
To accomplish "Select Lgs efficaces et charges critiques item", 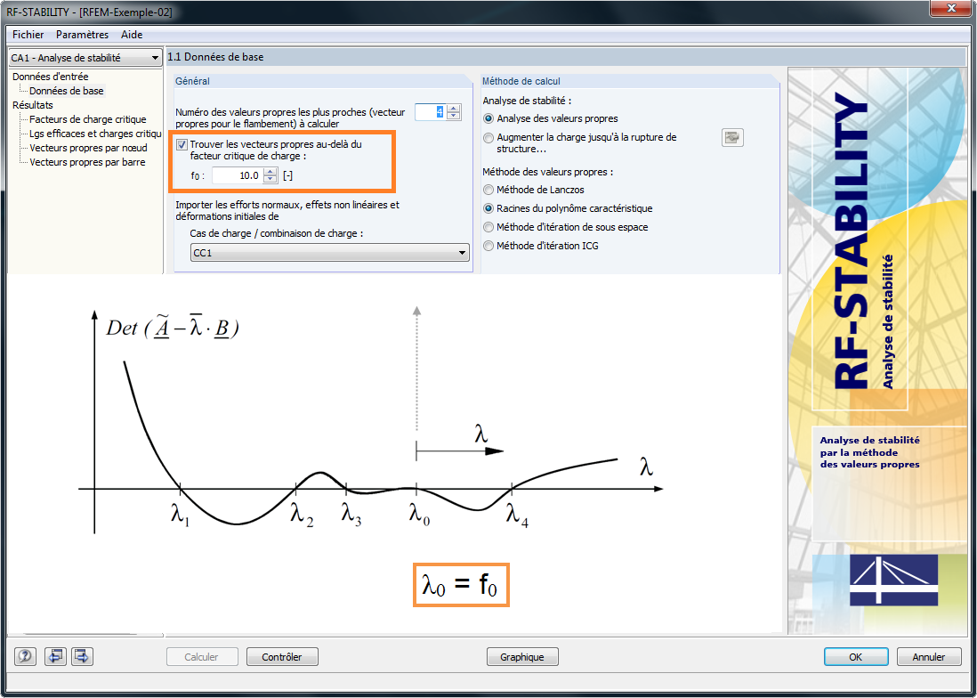I will (x=95, y=134).
